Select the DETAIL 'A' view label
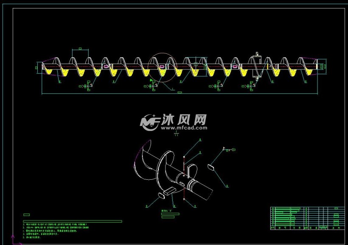 click(x=167, y=211)
